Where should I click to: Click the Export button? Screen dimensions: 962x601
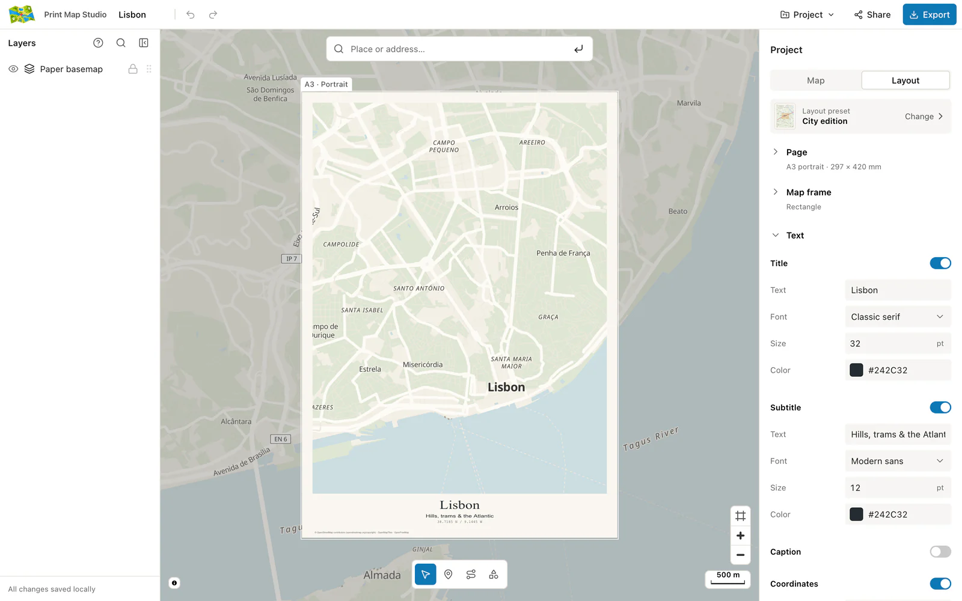tap(929, 14)
